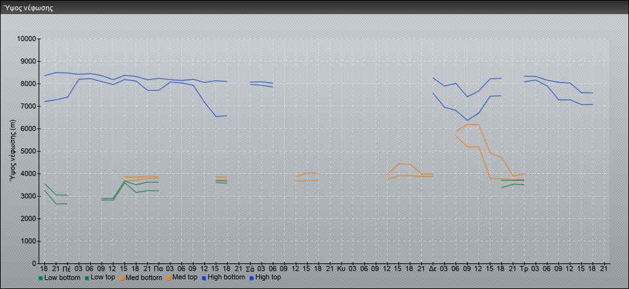Toggle the 'High top' legend label
Image resolution: width=629 pixels, height=289 pixels.
pyautogui.click(x=268, y=277)
